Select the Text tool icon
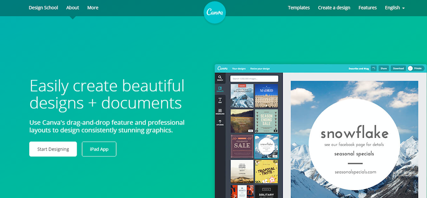427x198 pixels. click(220, 101)
